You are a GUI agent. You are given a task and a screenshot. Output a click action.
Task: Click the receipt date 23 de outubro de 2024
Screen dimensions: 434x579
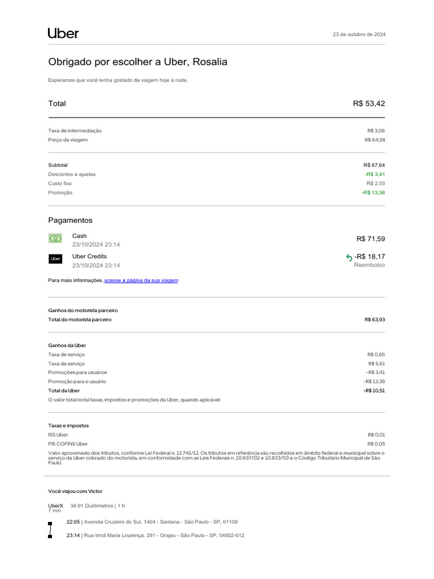(x=359, y=34)
